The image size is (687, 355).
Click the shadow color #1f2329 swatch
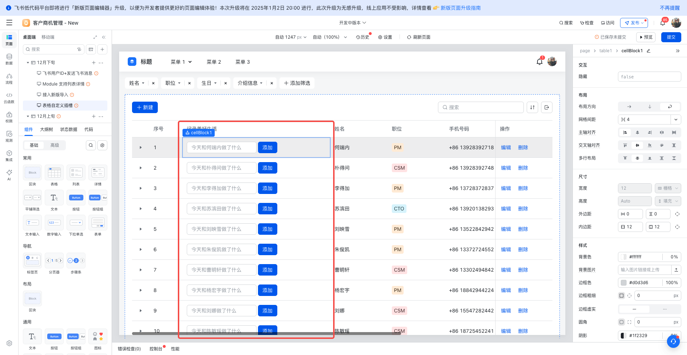[x=624, y=336]
